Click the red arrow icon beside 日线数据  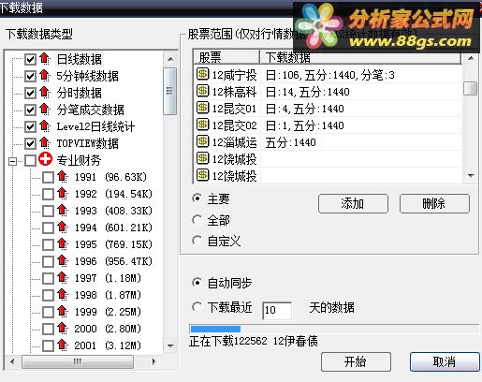point(45,59)
